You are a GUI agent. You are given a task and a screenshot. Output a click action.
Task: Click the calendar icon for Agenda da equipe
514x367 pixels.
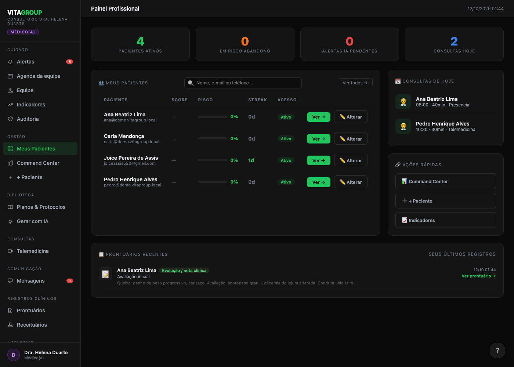coord(10,76)
